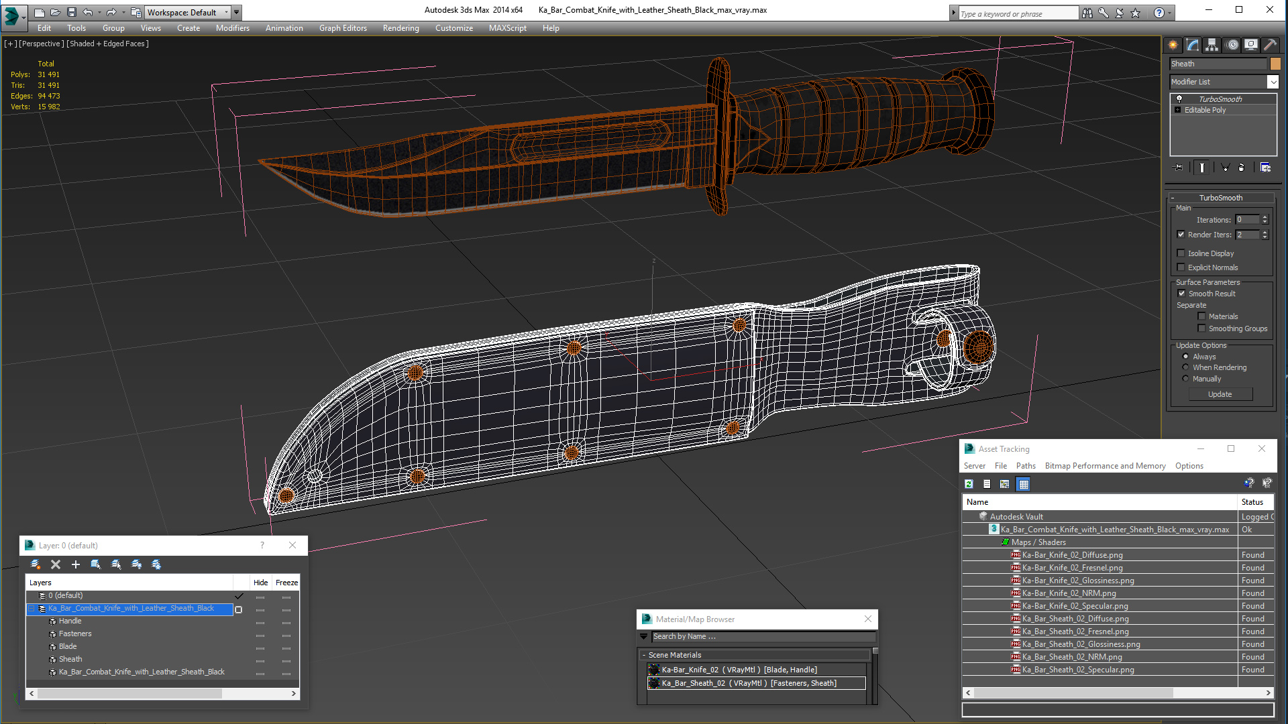Click the Pin Stack icon
1288x724 pixels.
click(x=1179, y=168)
